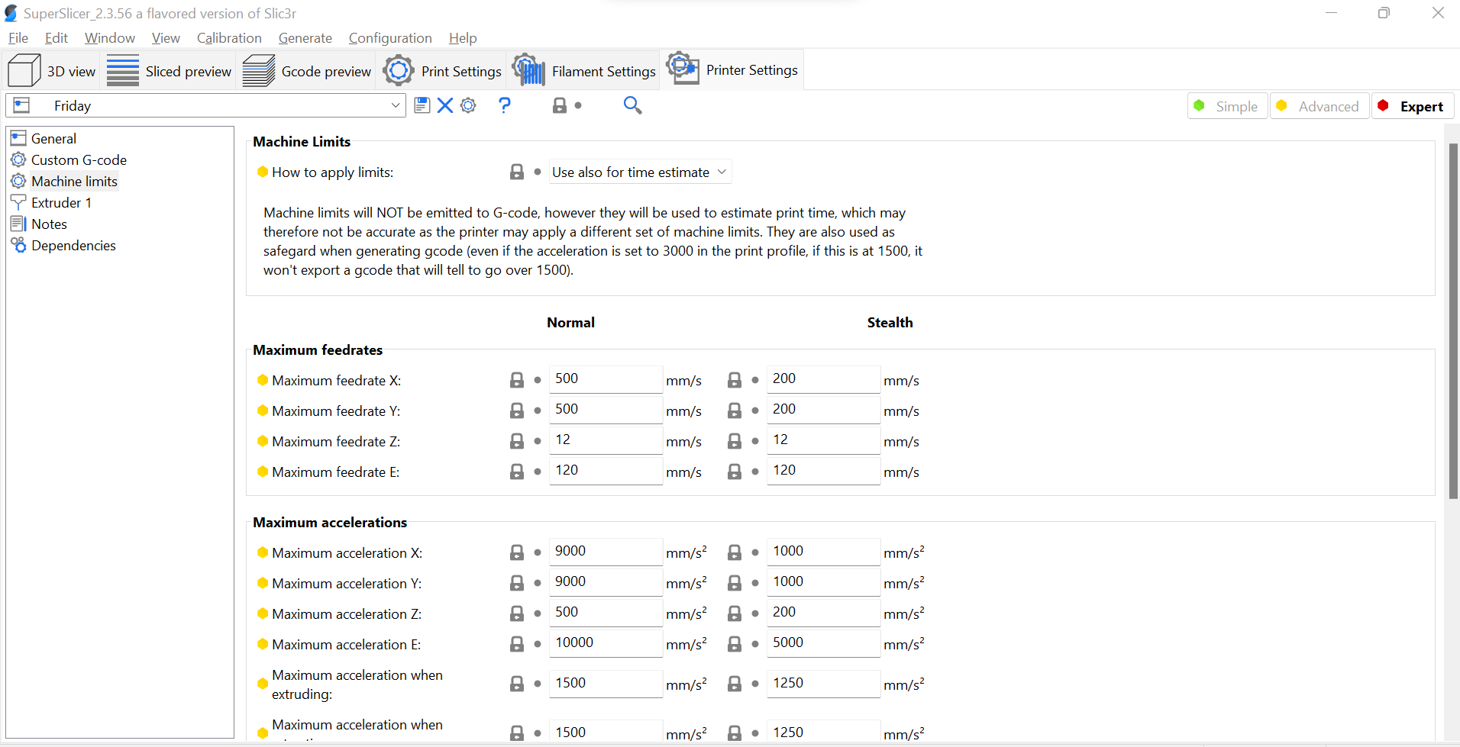The height and width of the screenshot is (747, 1460).
Task: Click the normal Maximum acceleration E field
Action: click(606, 643)
